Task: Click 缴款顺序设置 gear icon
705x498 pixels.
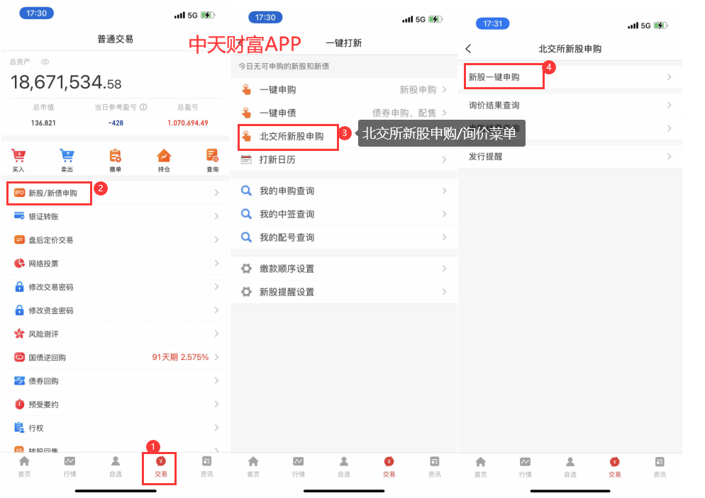Action: tap(246, 268)
